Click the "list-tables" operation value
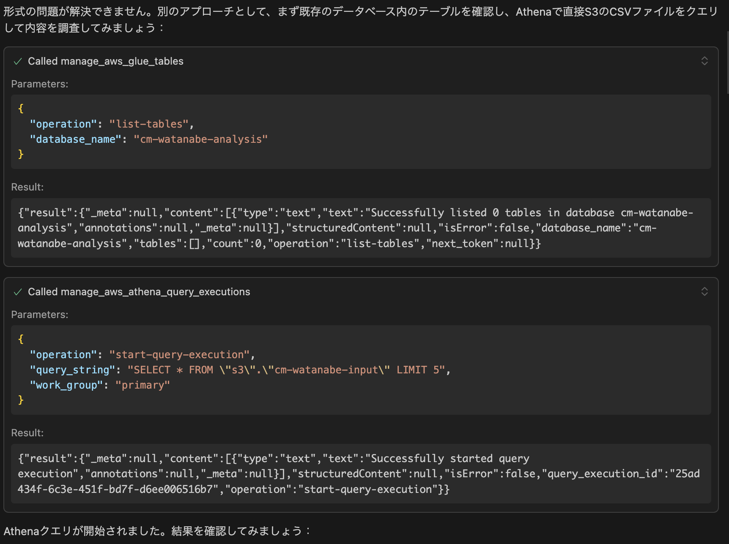The height and width of the screenshot is (544, 729). pos(149,124)
